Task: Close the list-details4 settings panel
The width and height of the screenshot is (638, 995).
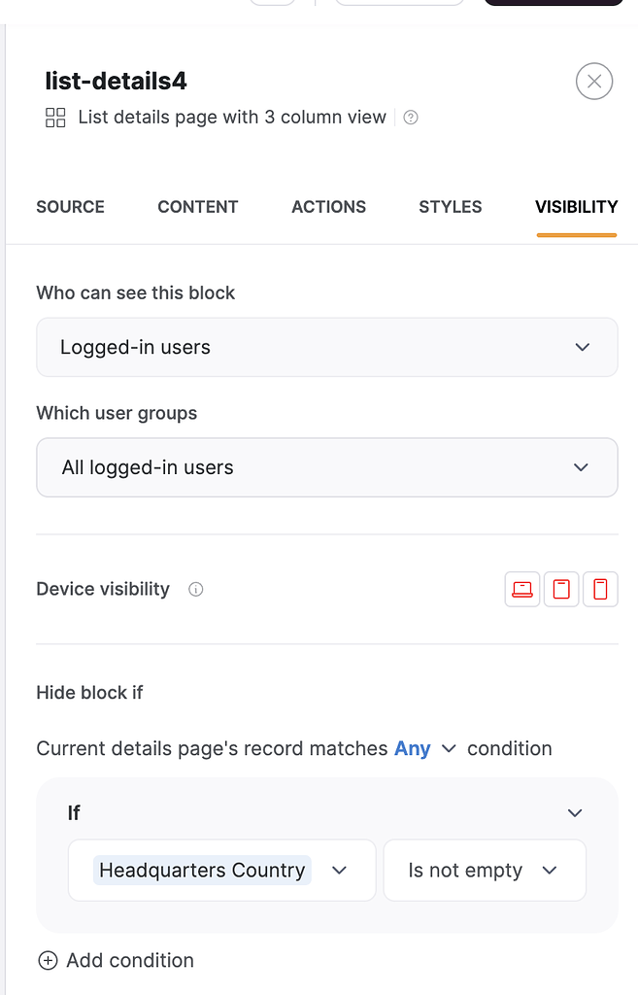Action: point(593,81)
